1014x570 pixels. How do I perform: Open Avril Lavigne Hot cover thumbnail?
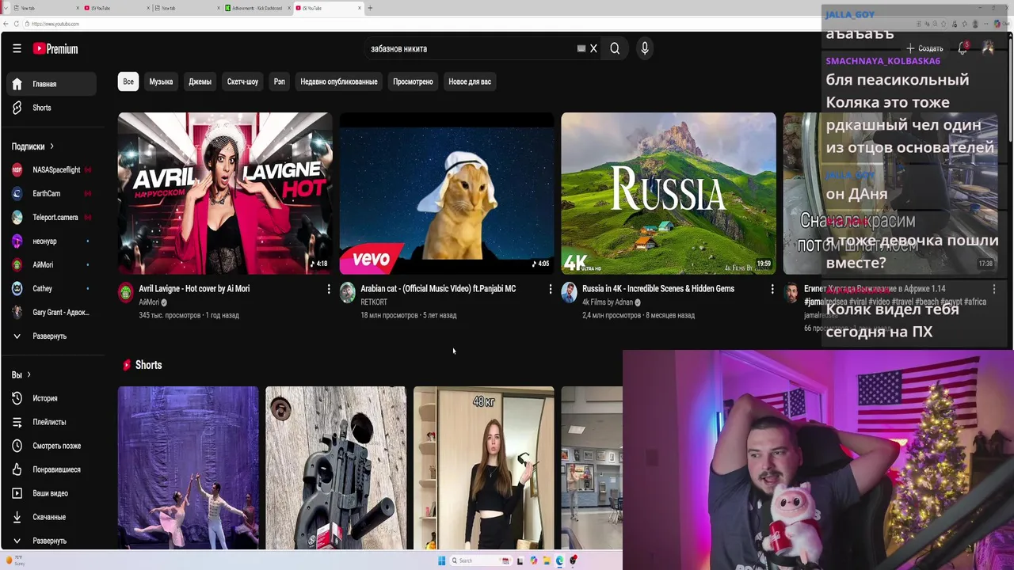click(225, 193)
